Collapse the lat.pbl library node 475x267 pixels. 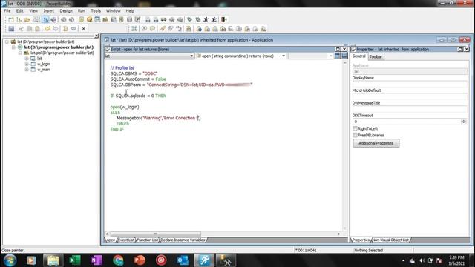[x=20, y=53]
